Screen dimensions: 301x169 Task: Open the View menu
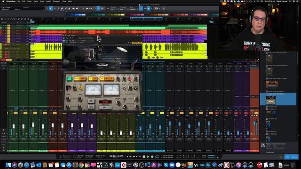pyautogui.click(x=64, y=1)
